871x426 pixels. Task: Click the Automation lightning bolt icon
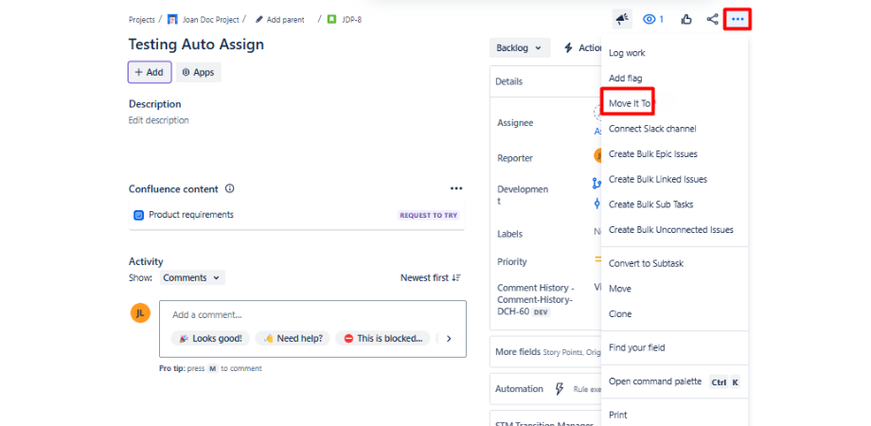click(560, 389)
